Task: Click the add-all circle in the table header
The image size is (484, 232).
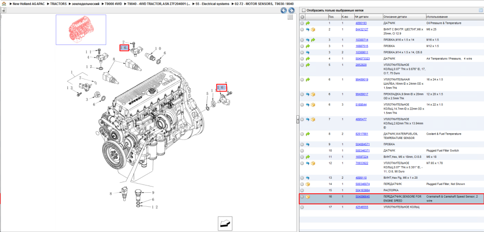Action: 302,17
